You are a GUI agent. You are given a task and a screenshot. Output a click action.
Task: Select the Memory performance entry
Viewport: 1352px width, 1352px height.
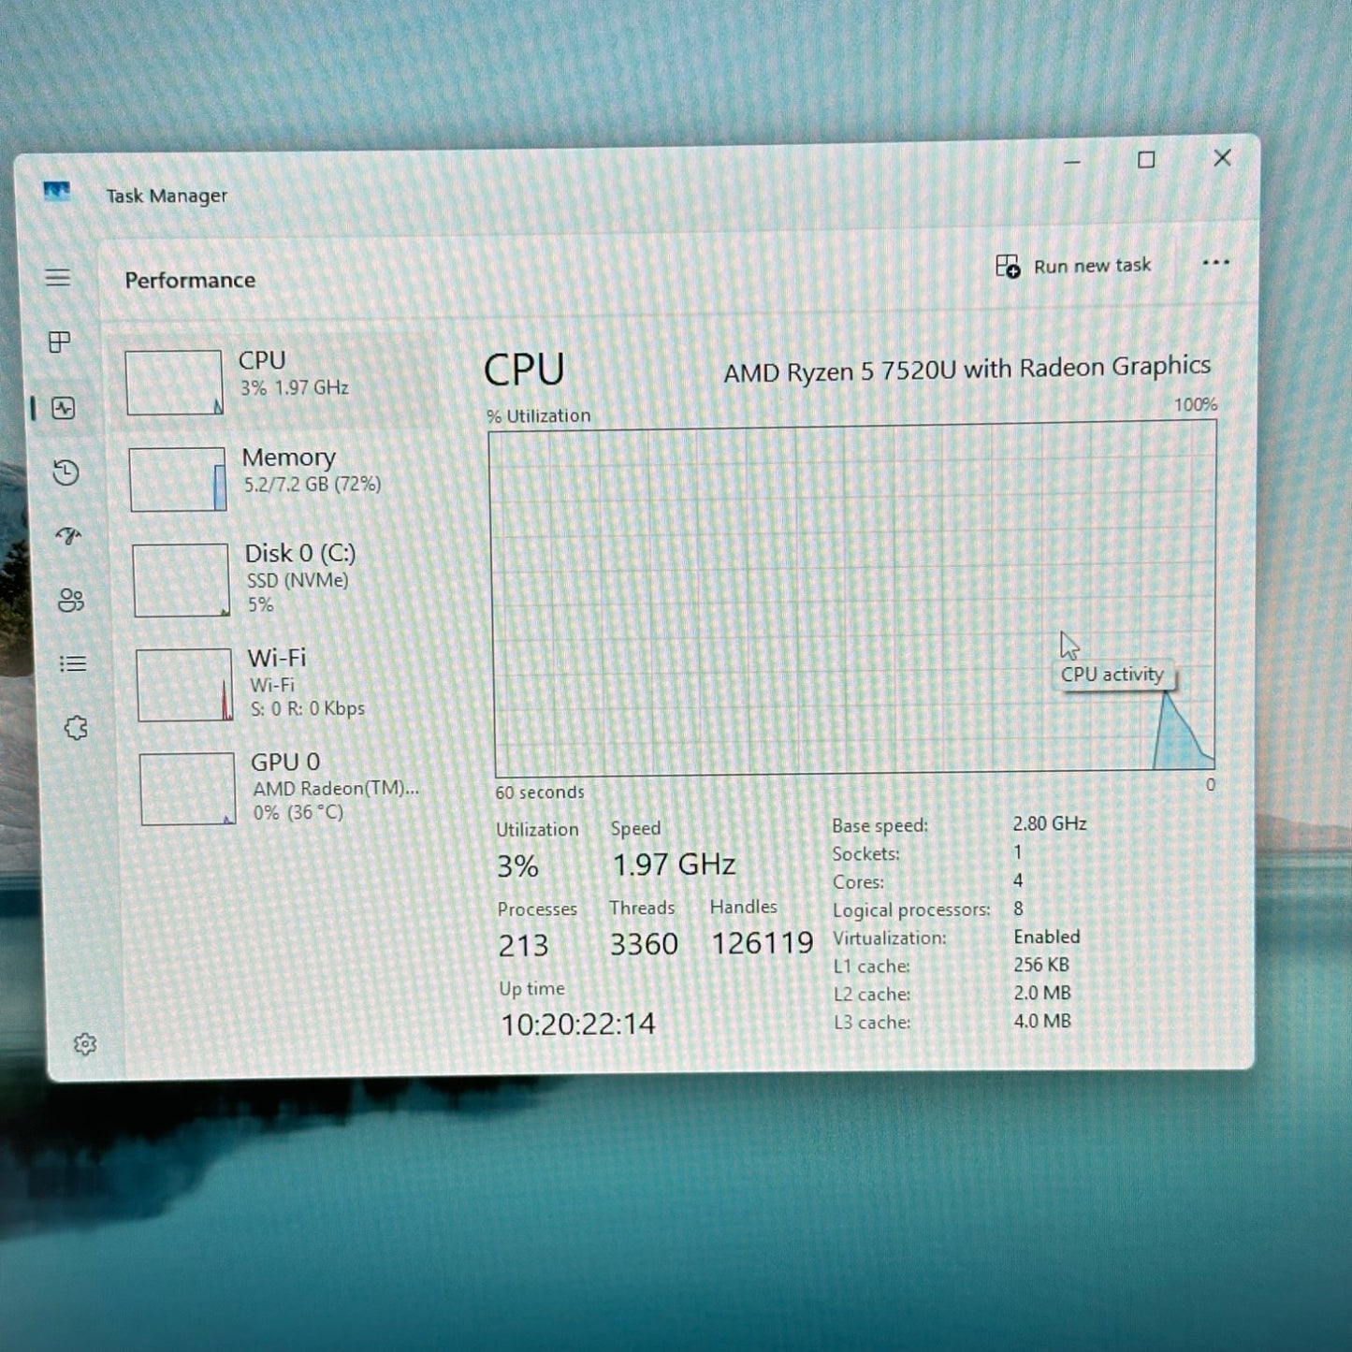281,478
